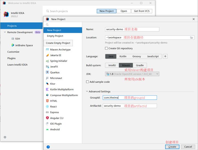The image size is (198, 150).
Task: Click the Ktor icon
Action: (47, 84)
